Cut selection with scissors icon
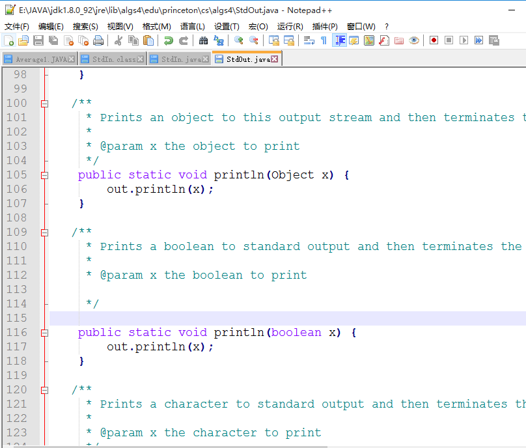This screenshot has width=526, height=448. (118, 40)
